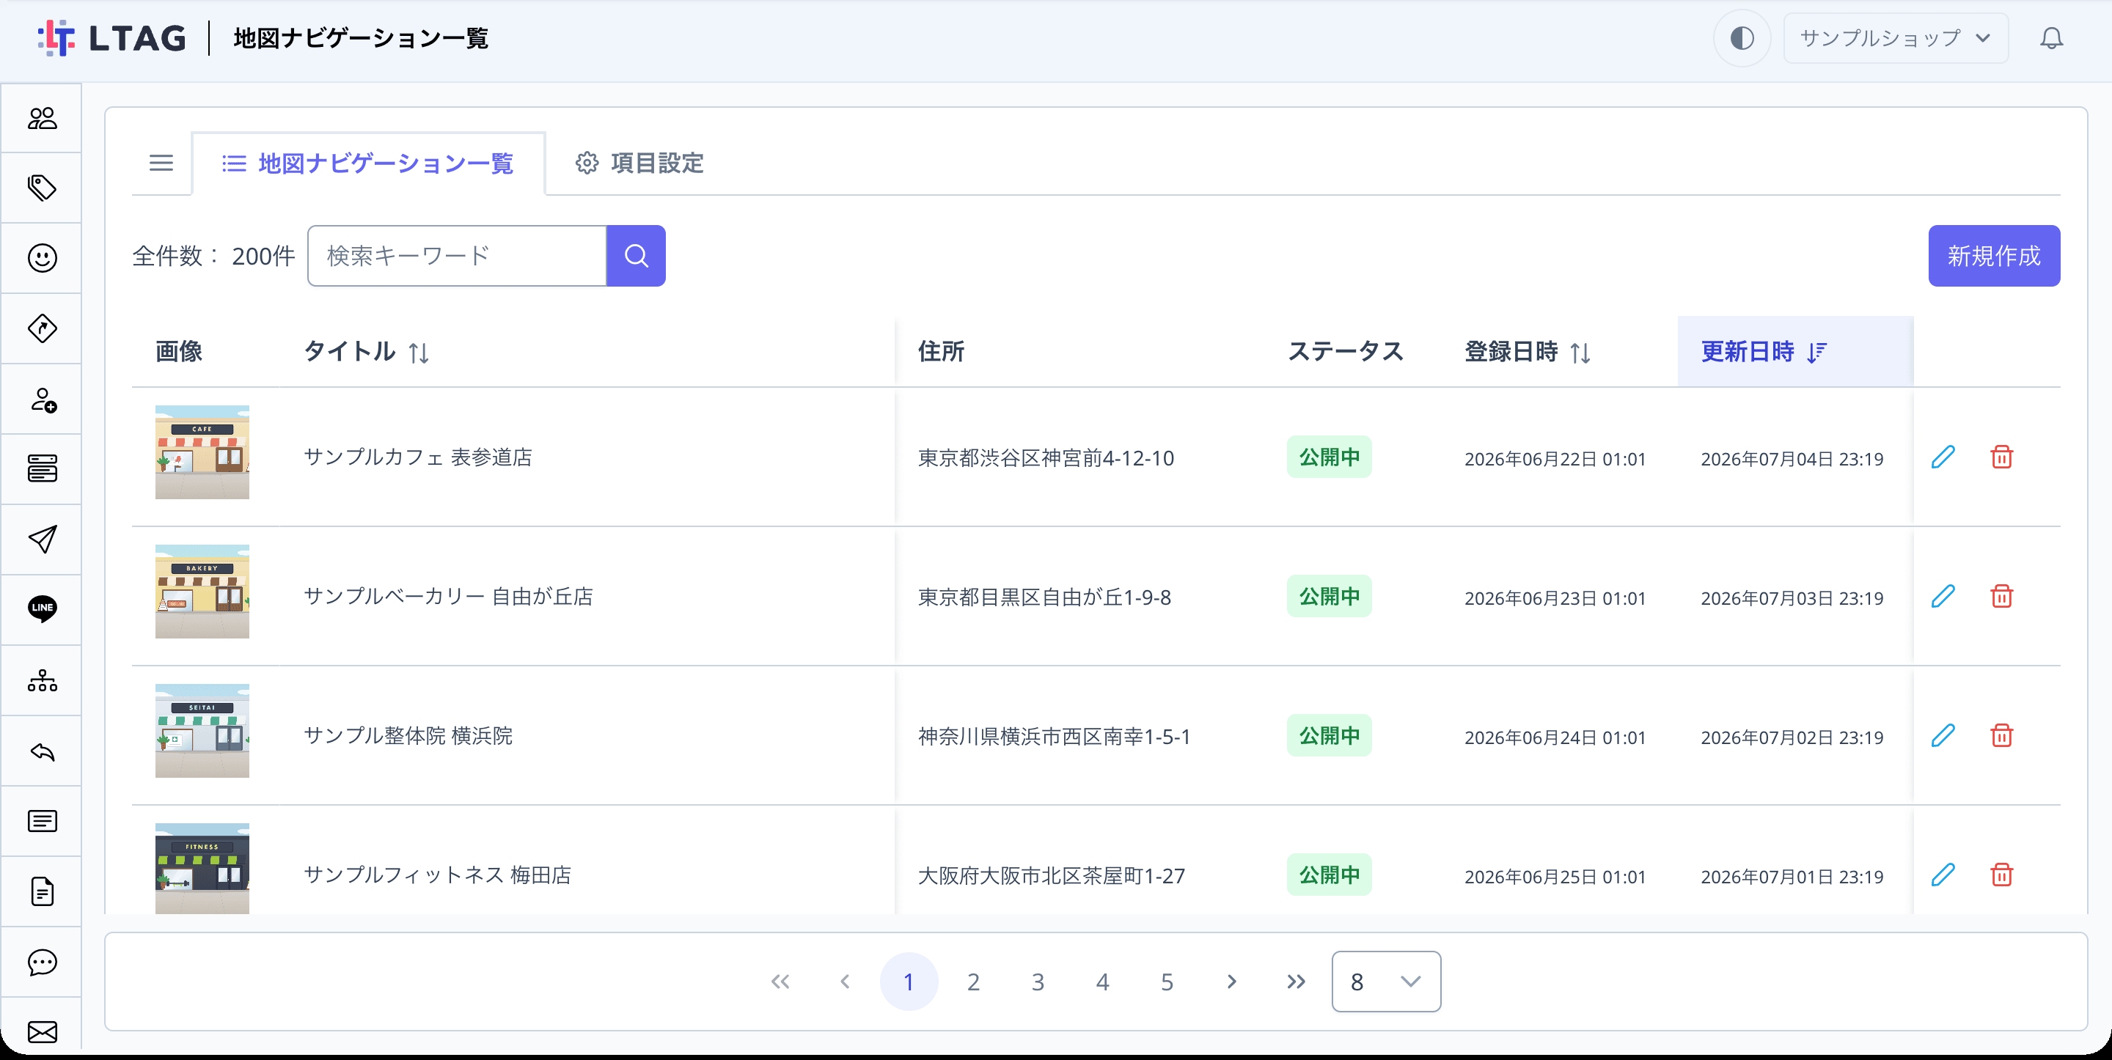Switch to the 地図ナビゲーション一覧 tab
This screenshot has width=2112, height=1060.
[x=368, y=163]
